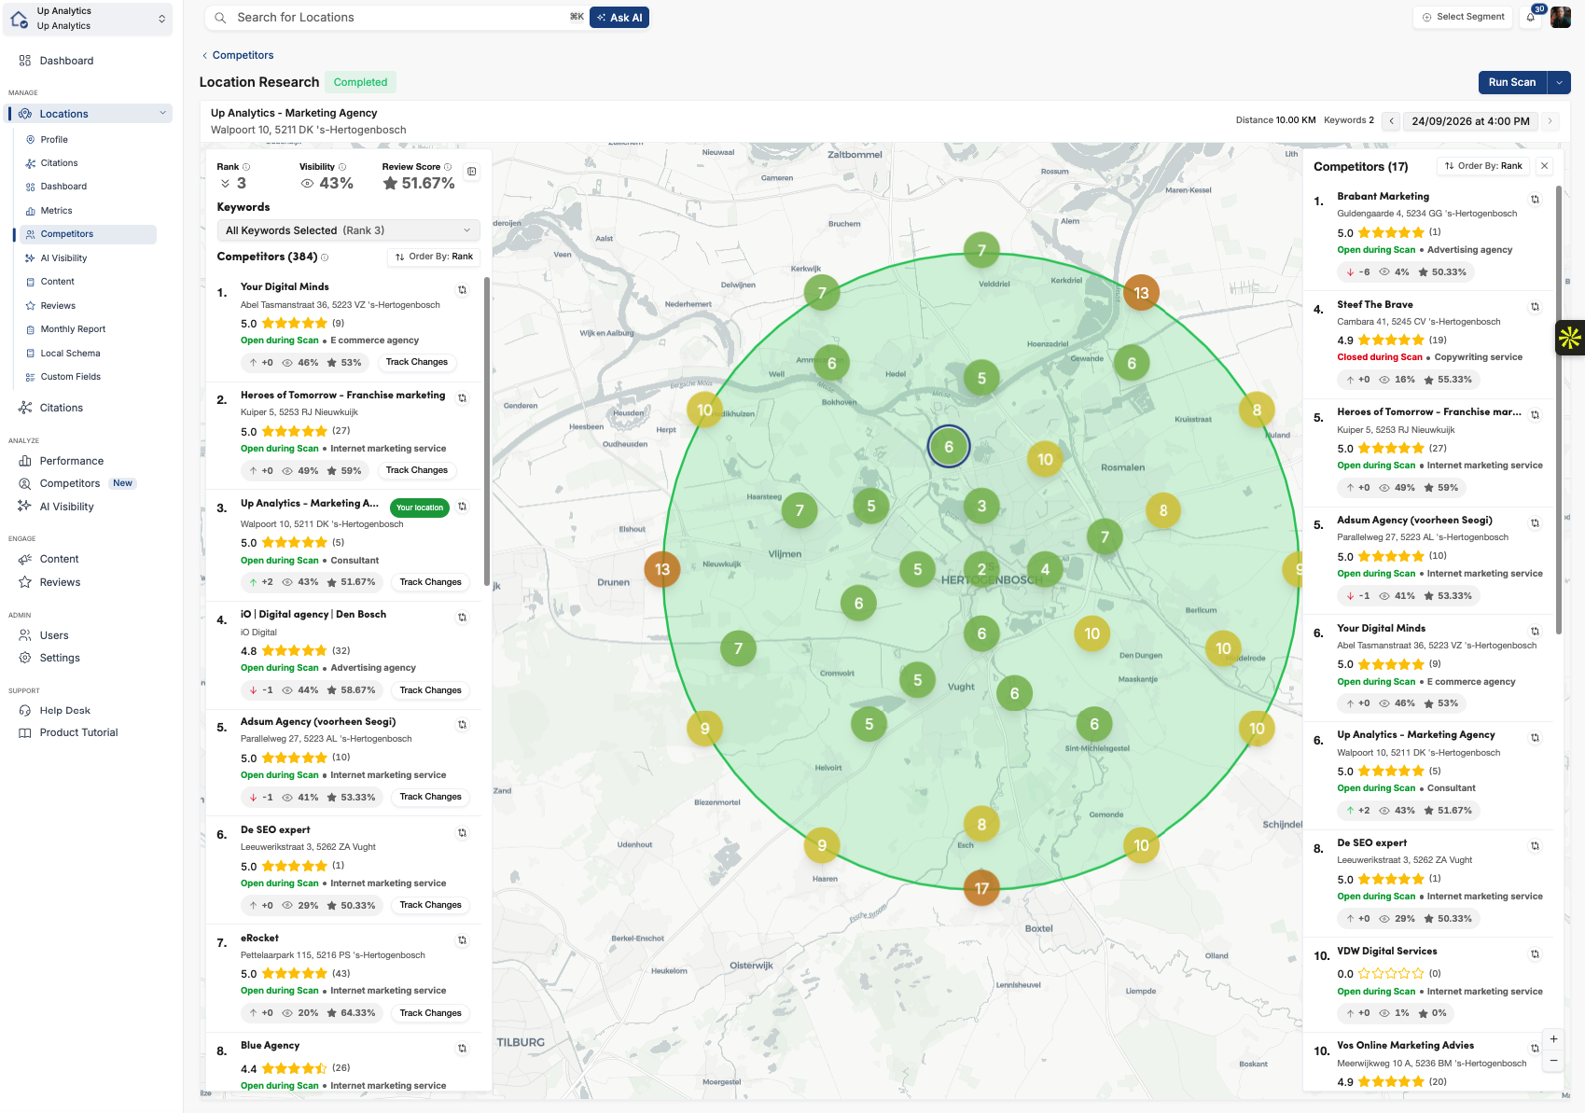The width and height of the screenshot is (1585, 1113).
Task: Open Help Desk in the sidebar
Action: click(65, 711)
